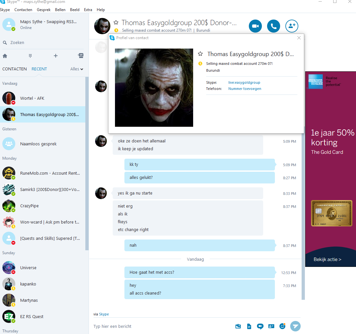Open Naamloos gesprek conversation

pos(43,144)
